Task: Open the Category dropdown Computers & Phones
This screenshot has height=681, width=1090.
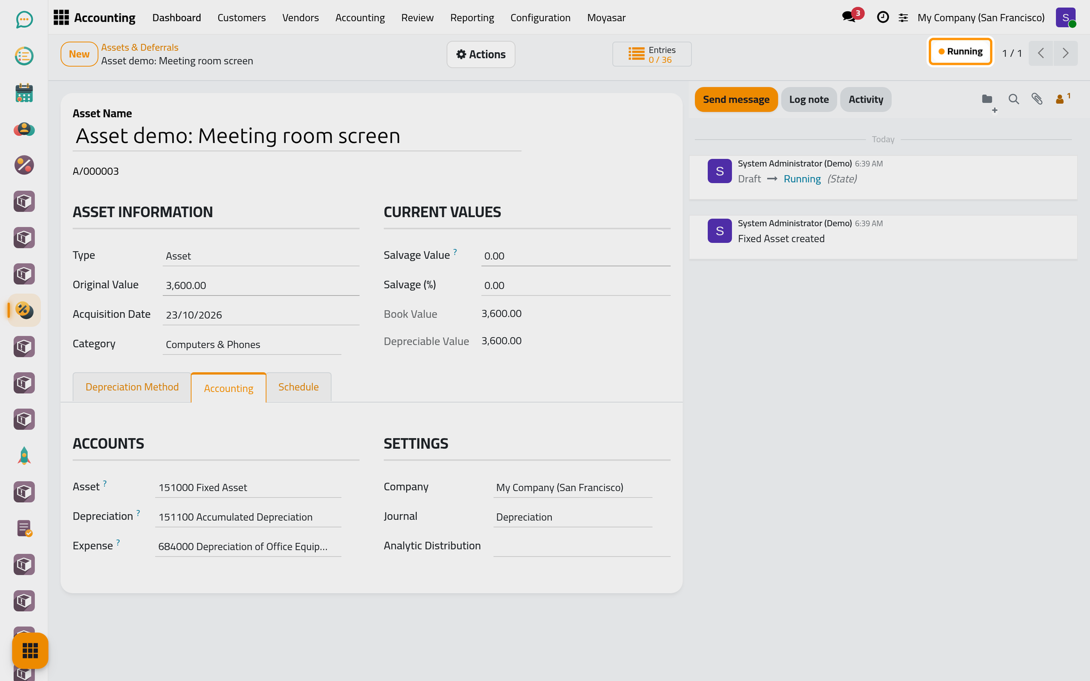Action: click(x=251, y=344)
